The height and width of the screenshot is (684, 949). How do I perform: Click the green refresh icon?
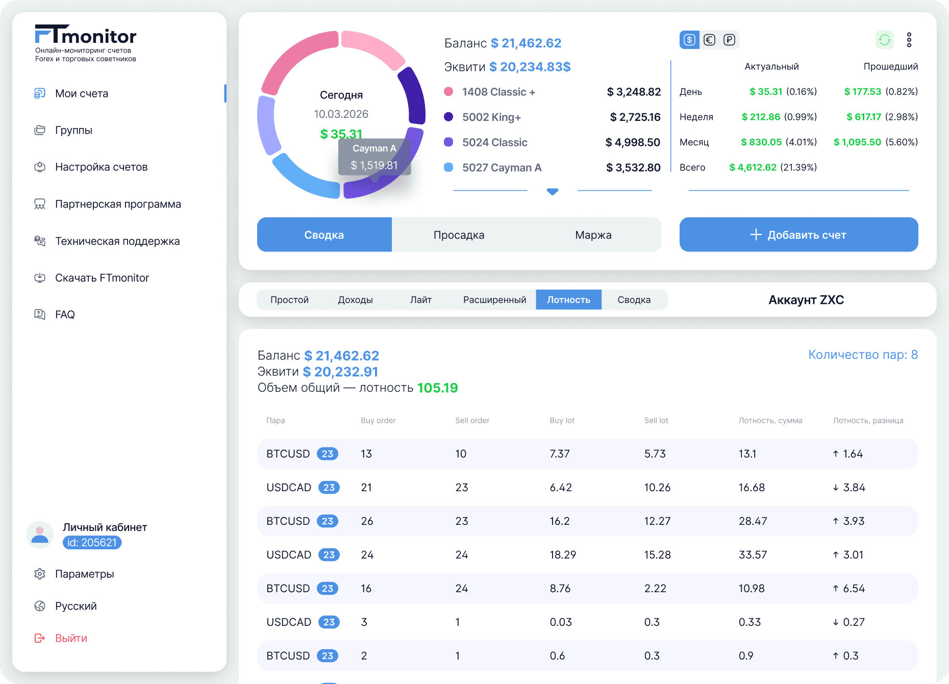(884, 40)
